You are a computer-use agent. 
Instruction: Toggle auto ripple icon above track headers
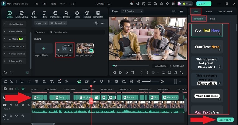point(17,89)
